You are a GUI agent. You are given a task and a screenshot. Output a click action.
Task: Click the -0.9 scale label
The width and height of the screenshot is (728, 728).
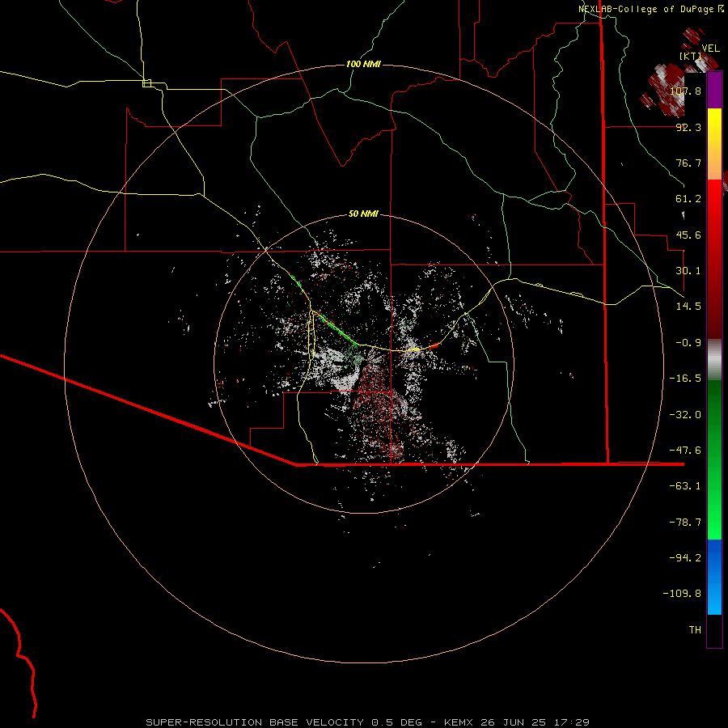click(x=688, y=343)
